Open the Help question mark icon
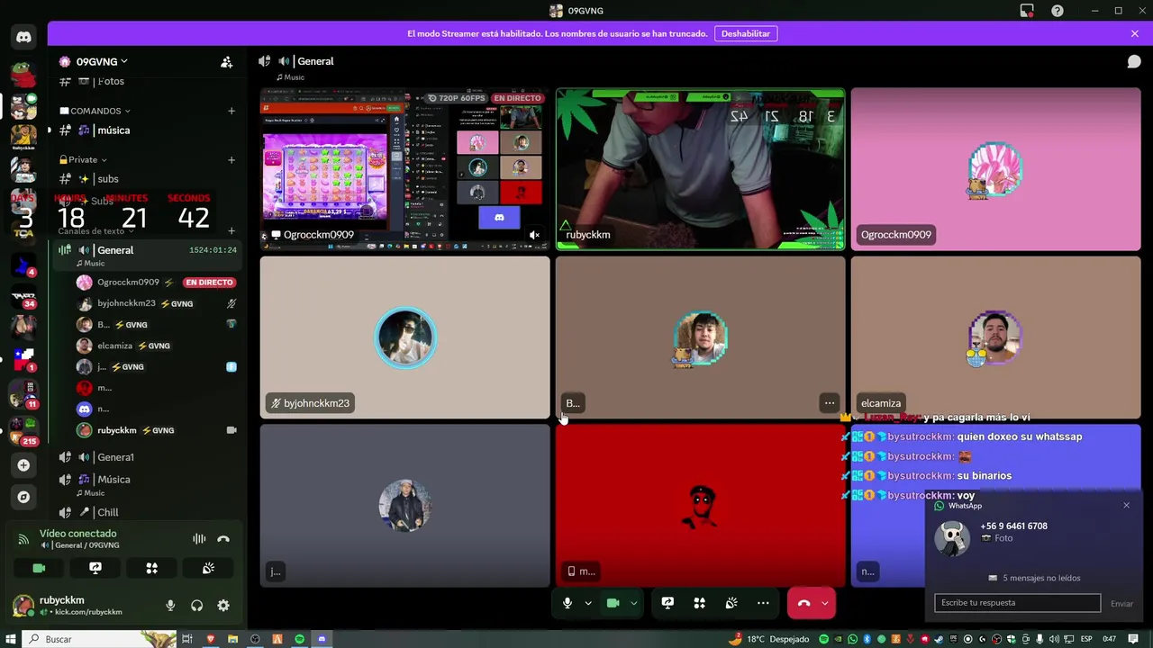 (x=1058, y=11)
